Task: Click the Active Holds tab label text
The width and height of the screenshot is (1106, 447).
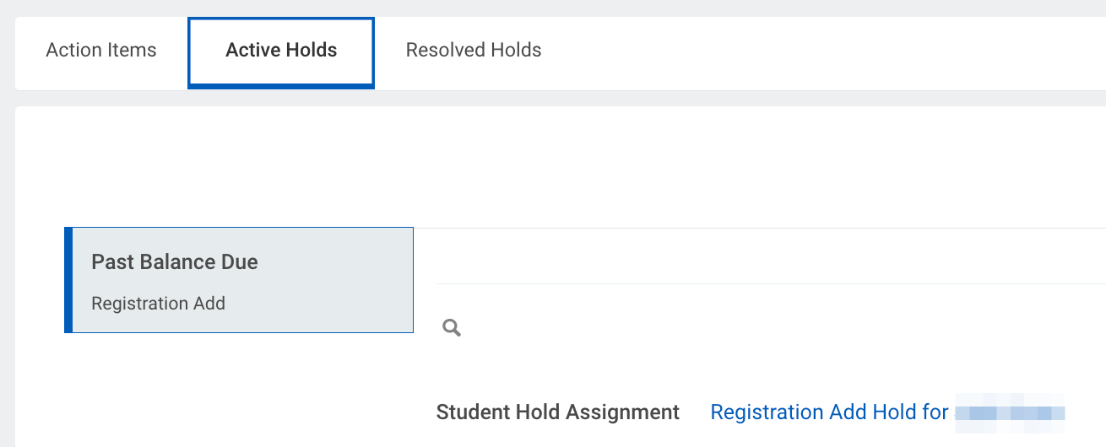Action: point(281,51)
